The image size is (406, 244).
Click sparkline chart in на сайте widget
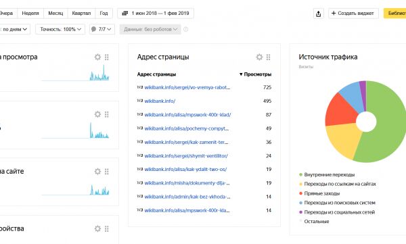75,189
